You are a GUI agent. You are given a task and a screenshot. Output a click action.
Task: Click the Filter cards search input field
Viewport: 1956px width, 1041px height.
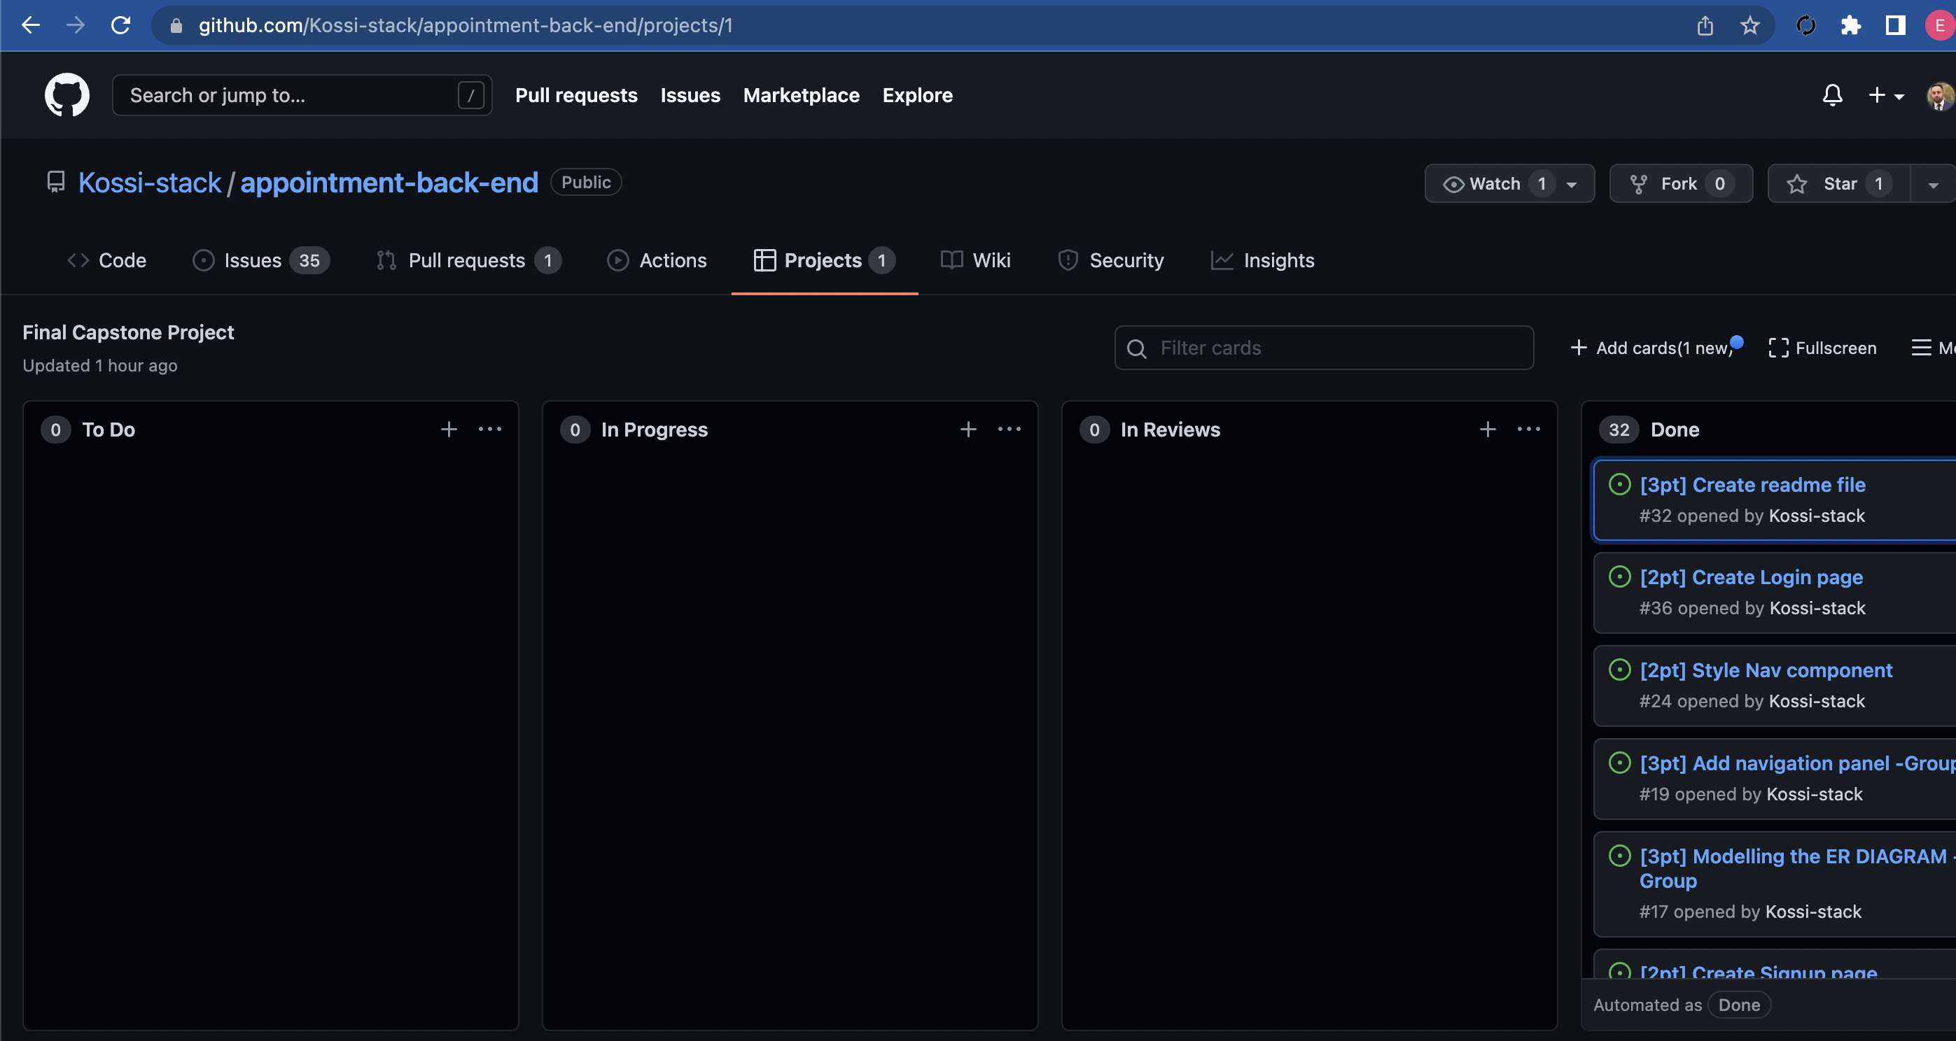[1323, 346]
